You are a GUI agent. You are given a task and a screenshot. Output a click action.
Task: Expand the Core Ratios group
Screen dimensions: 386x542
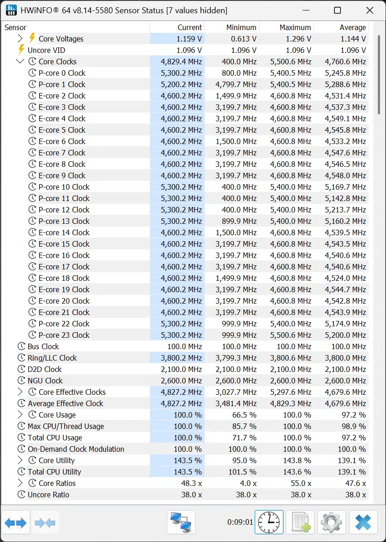click(x=20, y=483)
